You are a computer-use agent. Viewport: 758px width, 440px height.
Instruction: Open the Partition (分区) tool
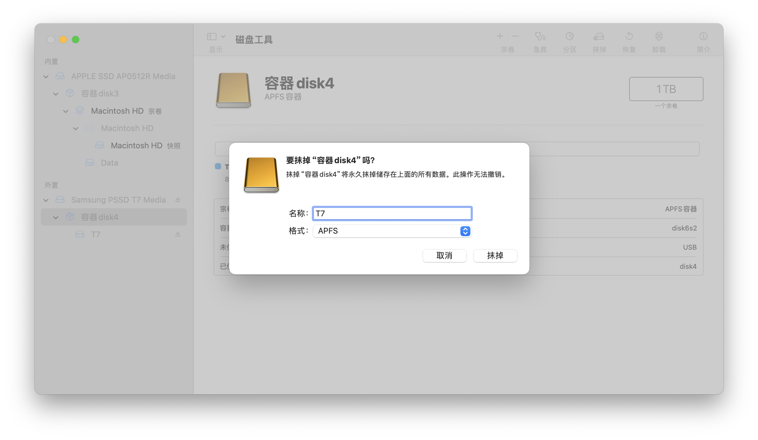click(x=569, y=41)
